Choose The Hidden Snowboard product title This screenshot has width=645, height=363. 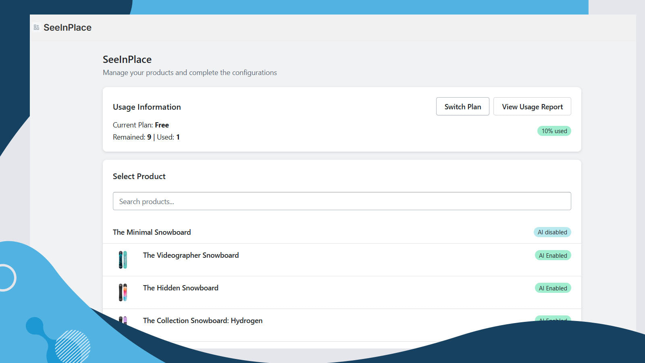[181, 288]
